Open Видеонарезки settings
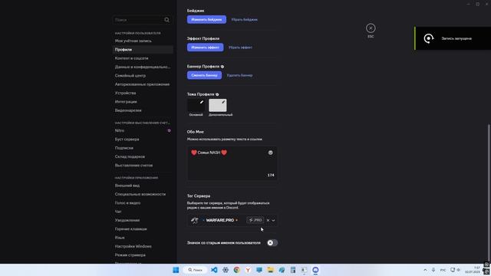The image size is (491, 276). (x=143, y=110)
